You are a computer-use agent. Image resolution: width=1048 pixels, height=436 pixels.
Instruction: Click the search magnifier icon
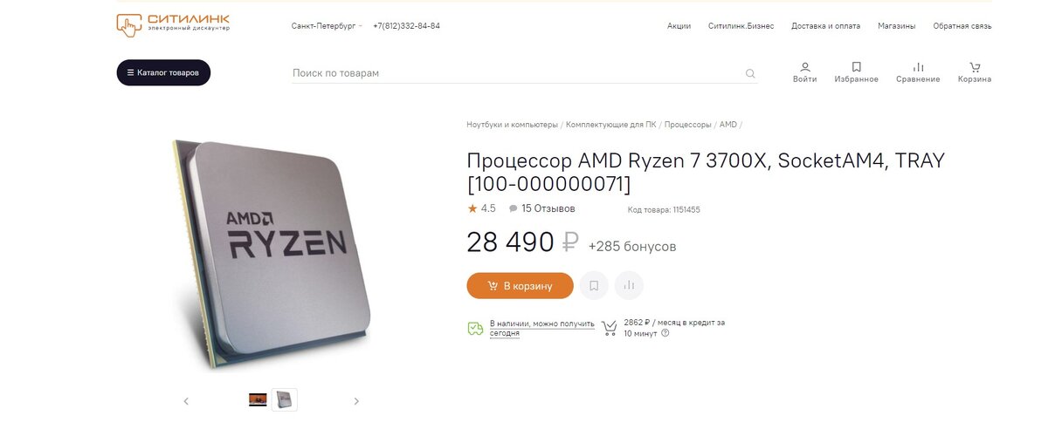pos(750,74)
